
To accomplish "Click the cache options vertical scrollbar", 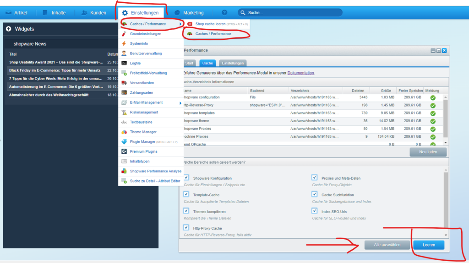I will coord(446,201).
